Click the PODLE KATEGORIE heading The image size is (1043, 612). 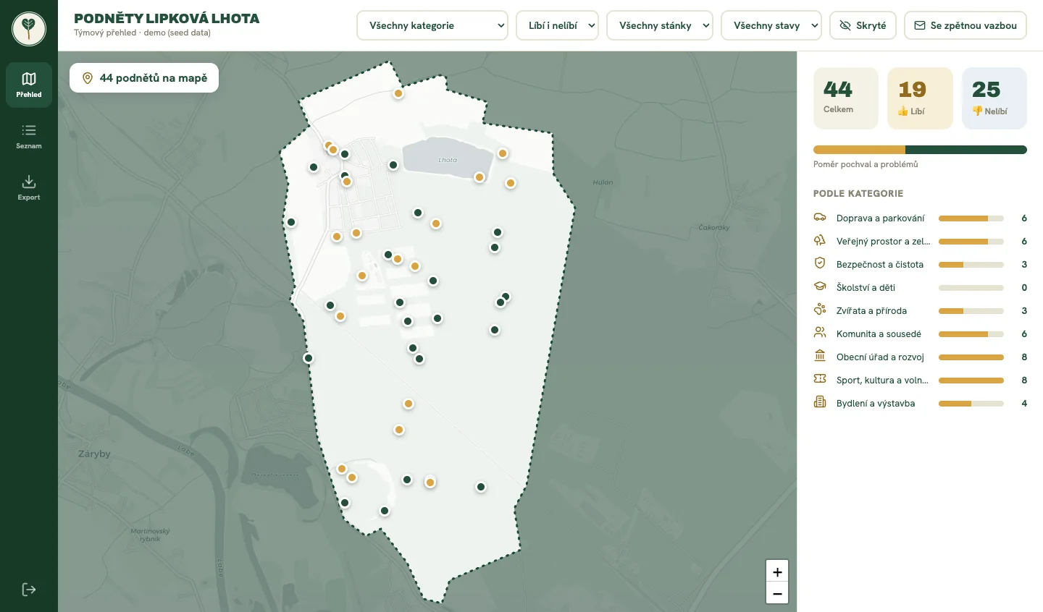858,194
